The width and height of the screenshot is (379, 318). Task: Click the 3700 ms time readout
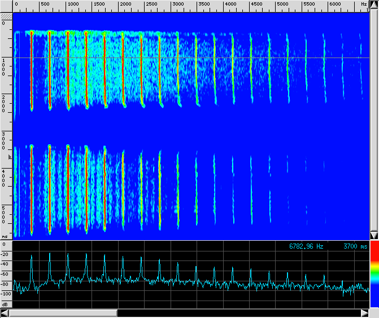tap(355, 246)
